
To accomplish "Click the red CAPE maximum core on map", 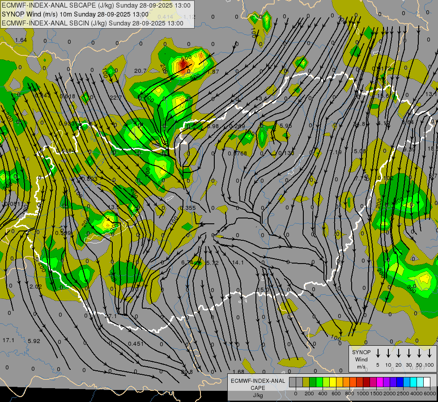I will pyautogui.click(x=183, y=65).
